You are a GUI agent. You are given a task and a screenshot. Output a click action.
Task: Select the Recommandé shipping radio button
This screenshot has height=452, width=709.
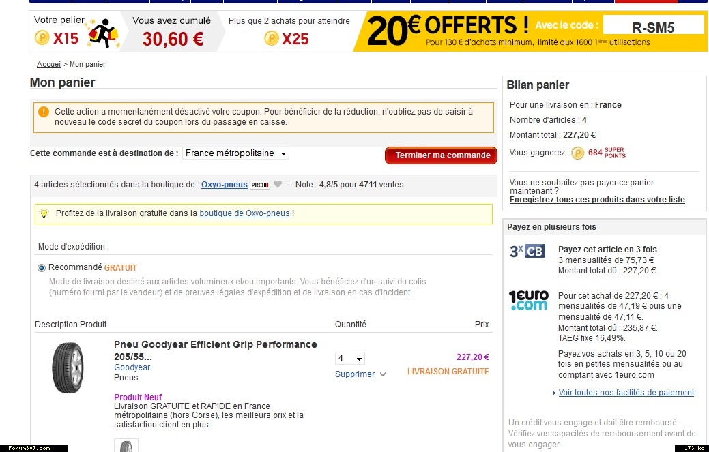click(x=42, y=268)
